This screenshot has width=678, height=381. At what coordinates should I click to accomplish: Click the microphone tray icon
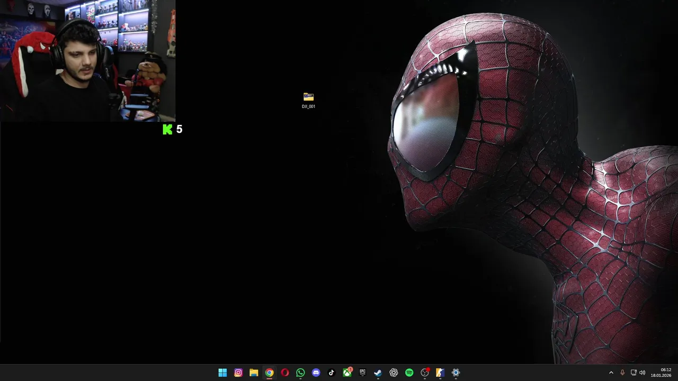[622, 373]
